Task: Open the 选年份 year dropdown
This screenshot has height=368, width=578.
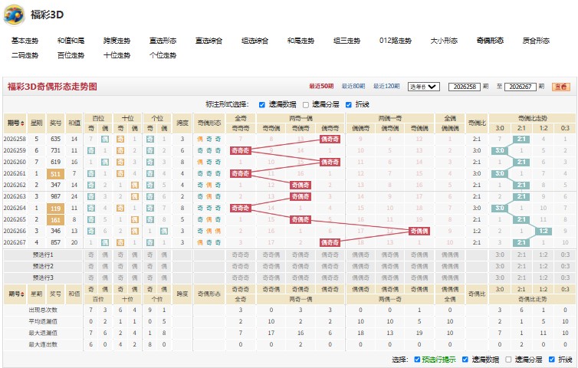Action: click(424, 87)
